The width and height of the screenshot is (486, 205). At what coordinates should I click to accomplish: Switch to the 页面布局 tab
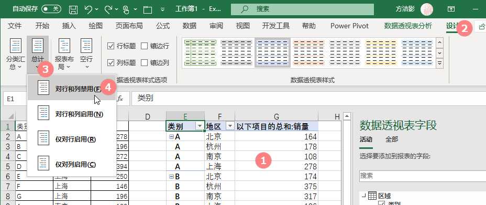(x=129, y=26)
